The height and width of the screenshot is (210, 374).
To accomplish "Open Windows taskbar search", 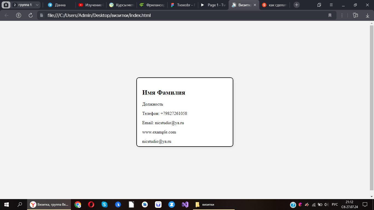I will coord(20,205).
